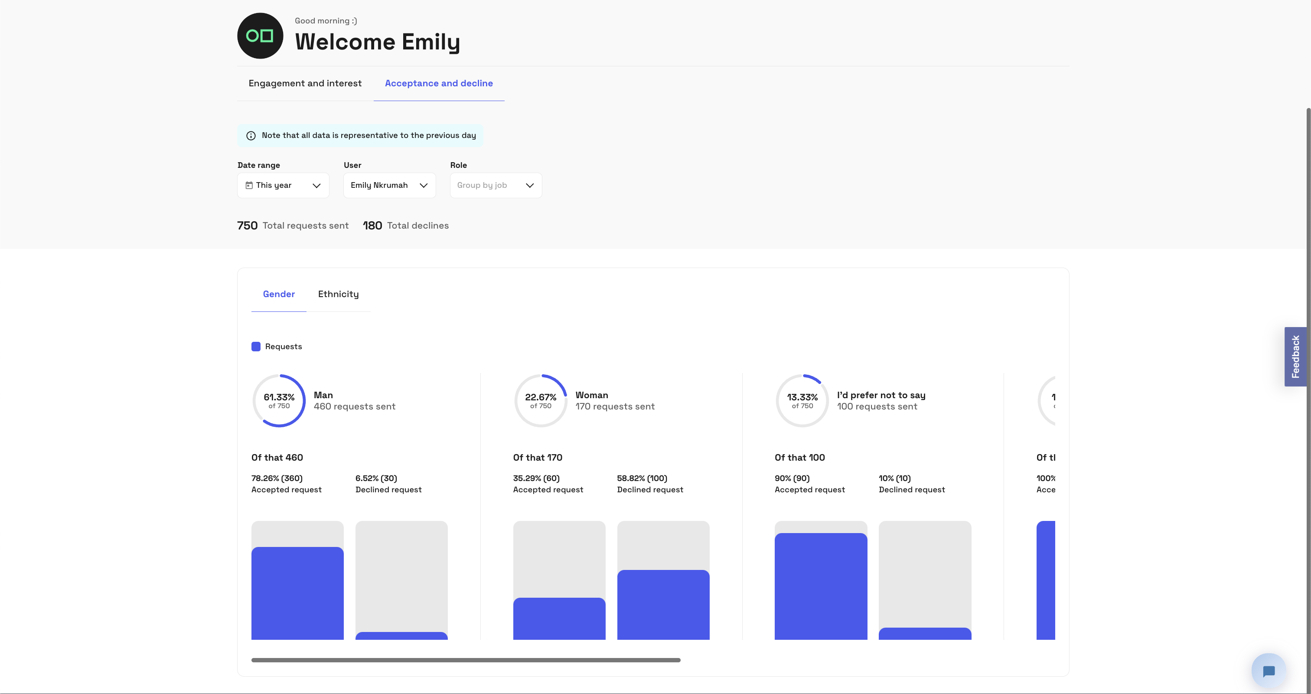Click the Requests legend color square
Viewport: 1311px width, 694px height.
(256, 346)
